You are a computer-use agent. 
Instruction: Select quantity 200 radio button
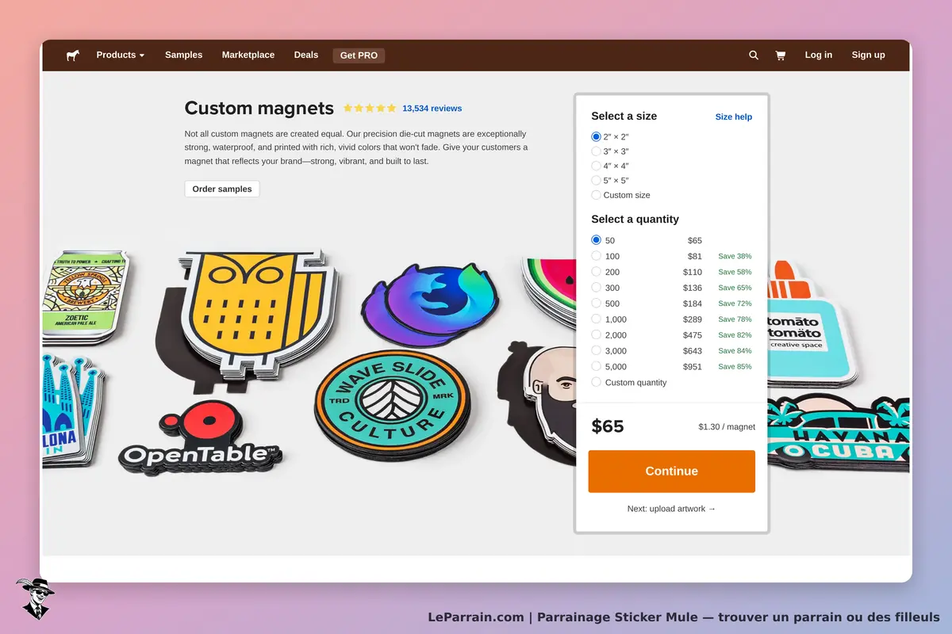(597, 272)
